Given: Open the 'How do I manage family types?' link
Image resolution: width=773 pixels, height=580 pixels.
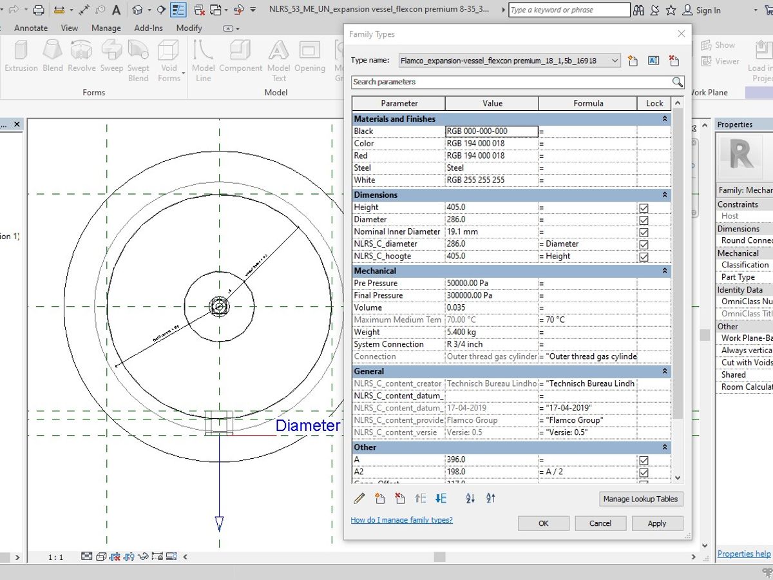Looking at the screenshot, I should (401, 520).
